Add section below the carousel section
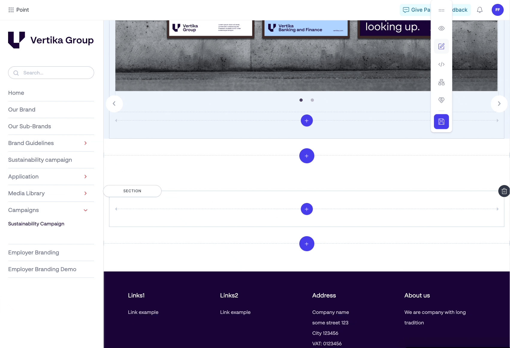This screenshot has width=510, height=348. [x=307, y=156]
